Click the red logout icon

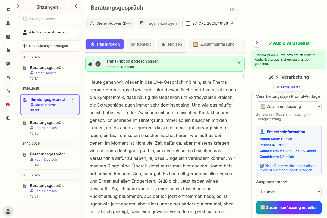tap(8, 105)
